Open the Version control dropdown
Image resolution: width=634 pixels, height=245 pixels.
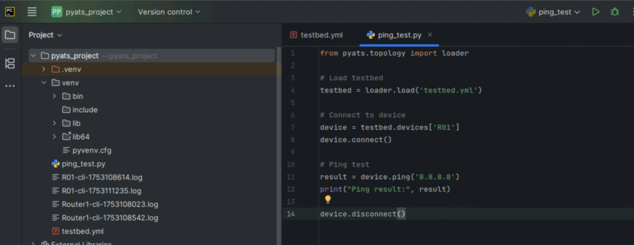[x=169, y=12]
